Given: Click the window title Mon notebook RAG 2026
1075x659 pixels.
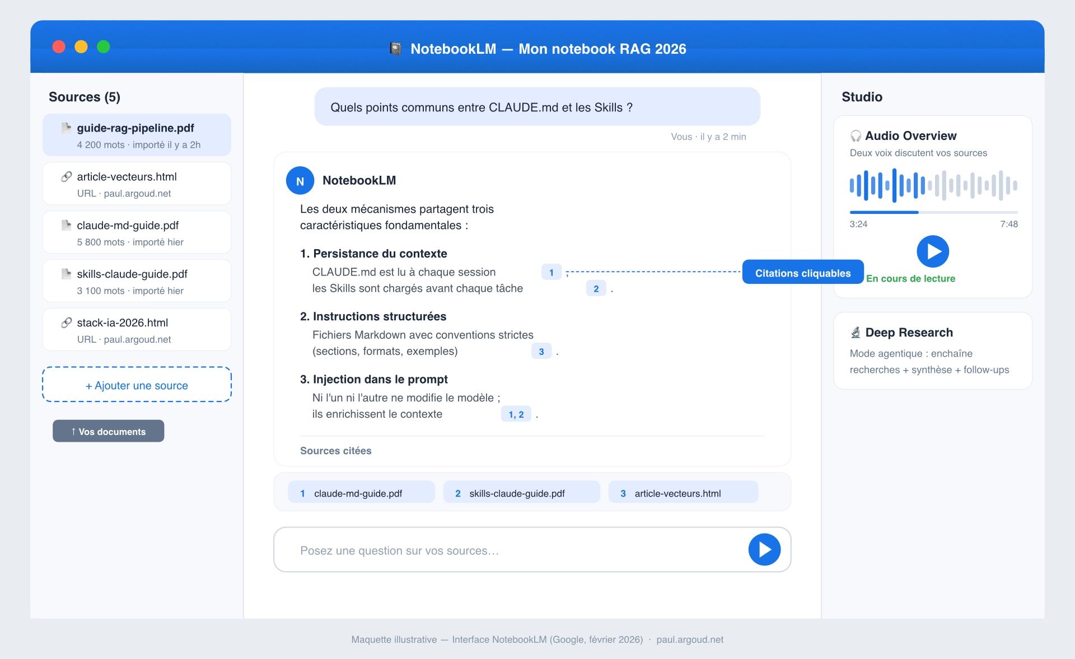Looking at the screenshot, I should coord(602,49).
